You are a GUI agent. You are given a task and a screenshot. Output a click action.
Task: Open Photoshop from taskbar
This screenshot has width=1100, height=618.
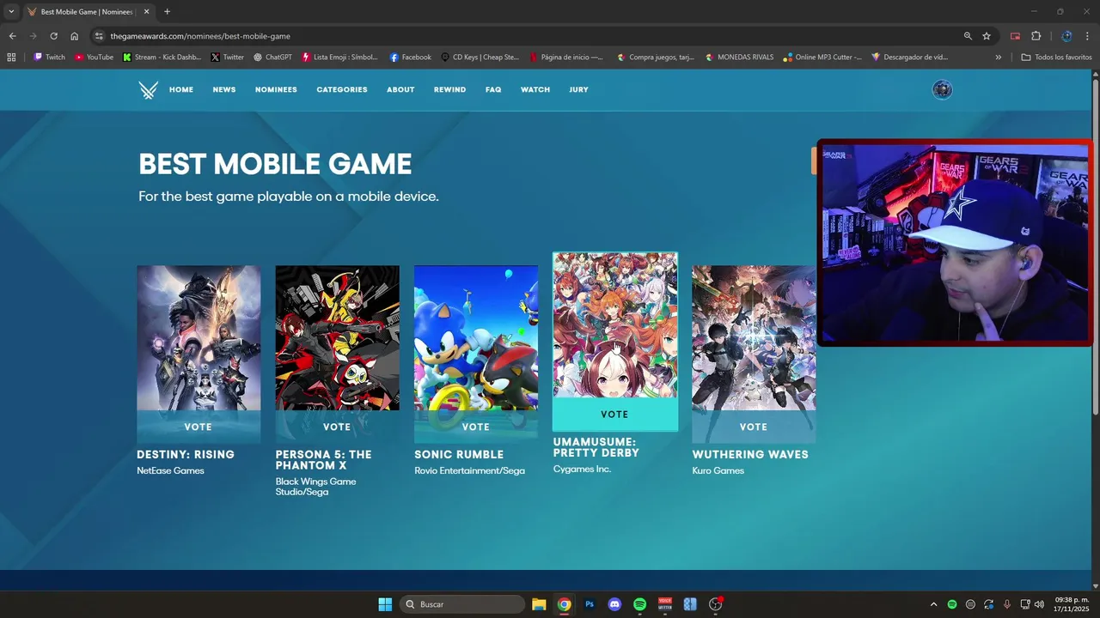[590, 604]
